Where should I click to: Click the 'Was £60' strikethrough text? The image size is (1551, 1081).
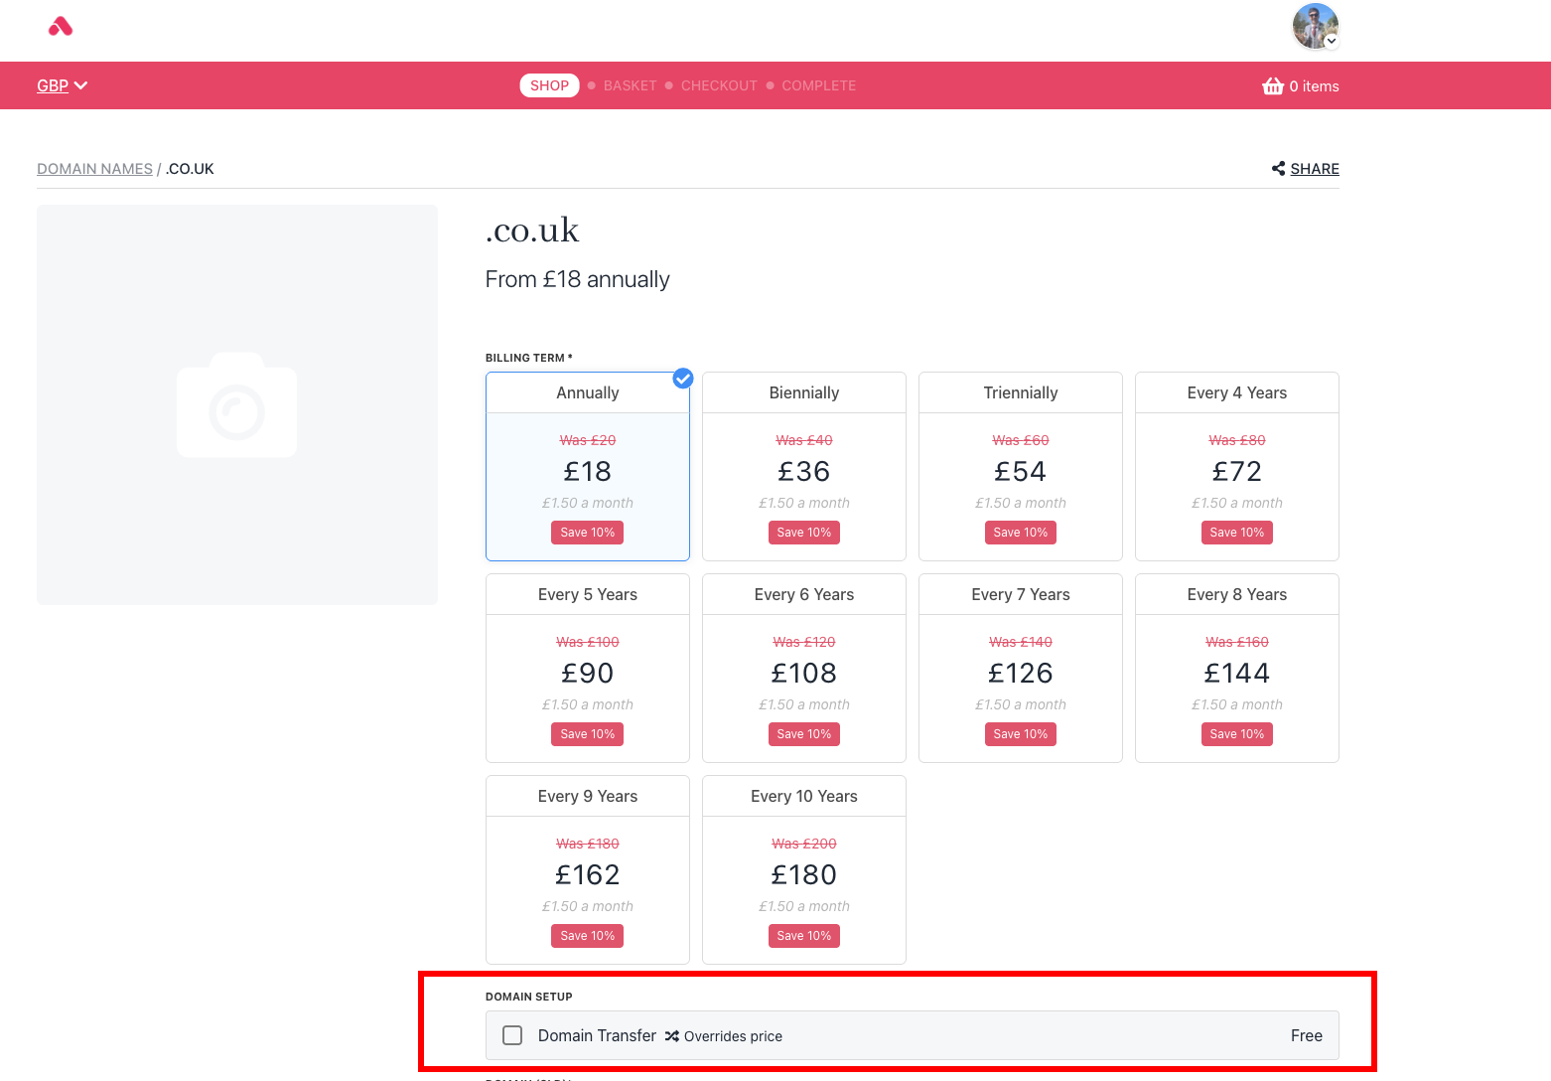(1021, 440)
